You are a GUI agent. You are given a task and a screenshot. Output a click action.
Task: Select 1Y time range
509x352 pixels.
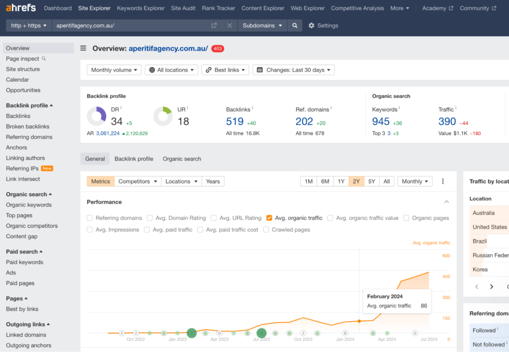tap(341, 181)
